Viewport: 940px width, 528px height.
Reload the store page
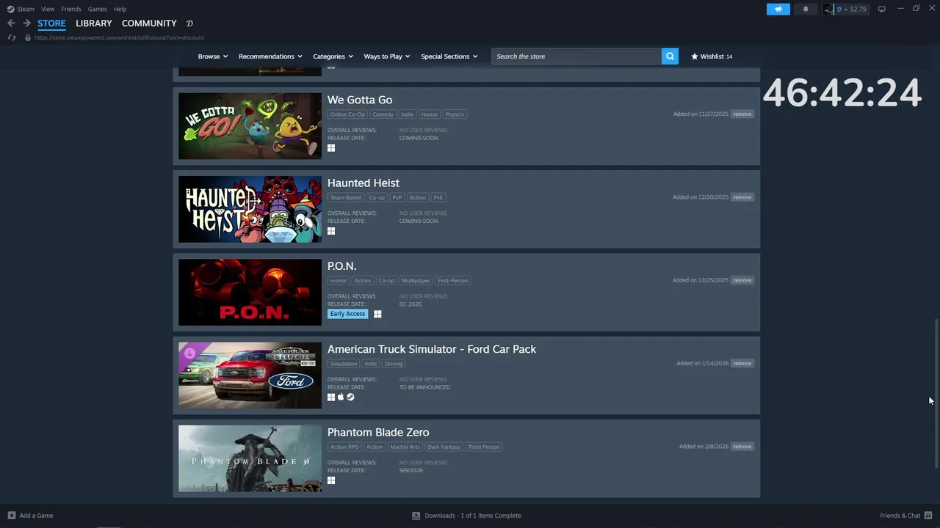click(x=12, y=37)
